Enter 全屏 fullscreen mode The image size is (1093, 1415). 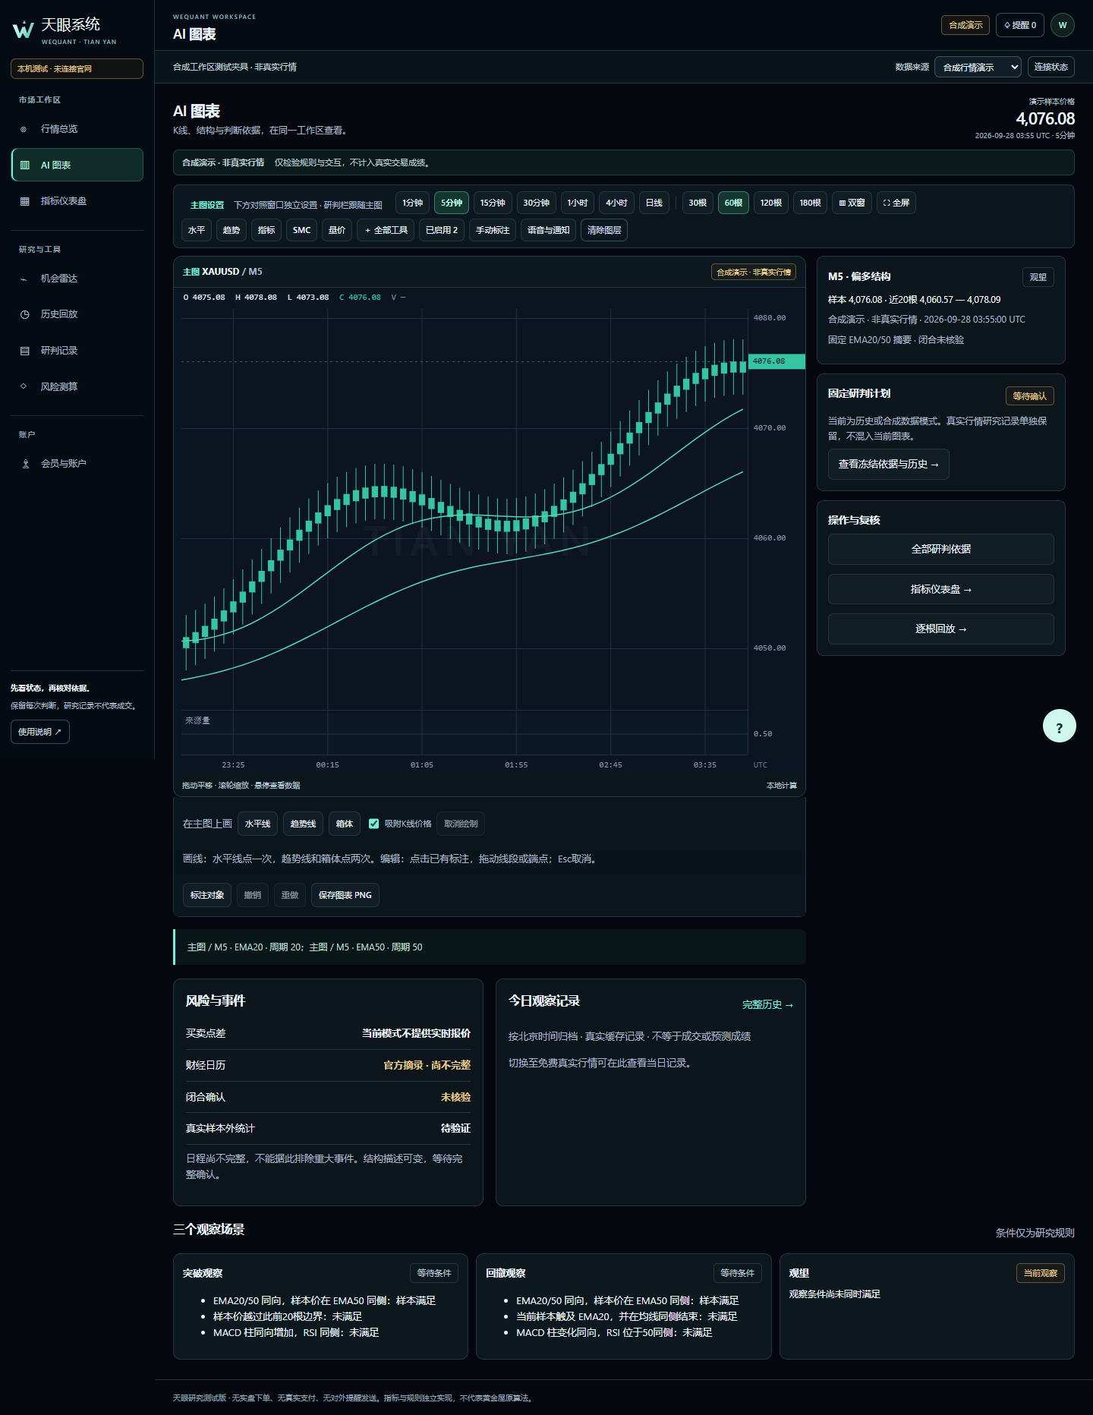(896, 203)
